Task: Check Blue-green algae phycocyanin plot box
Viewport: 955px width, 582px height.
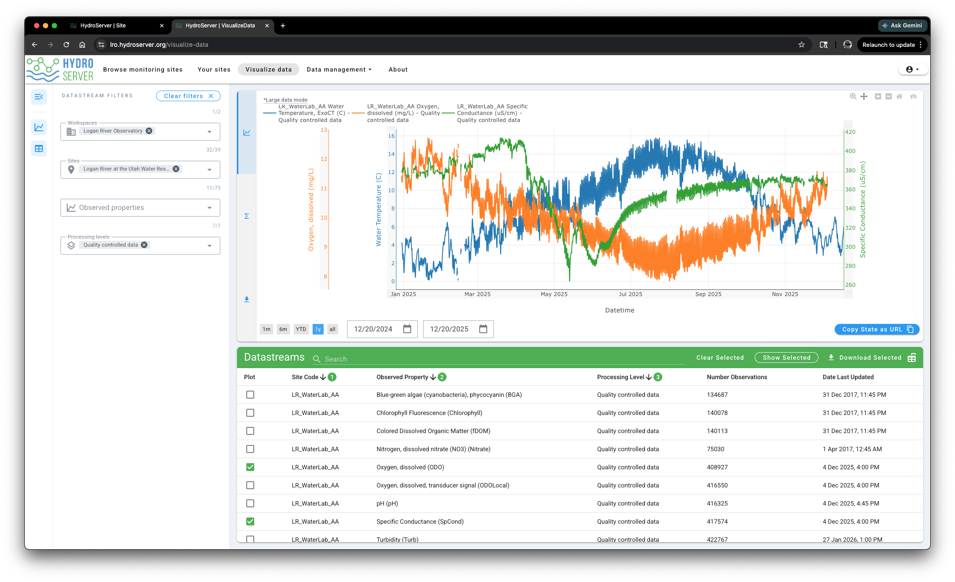Action: pyautogui.click(x=250, y=395)
